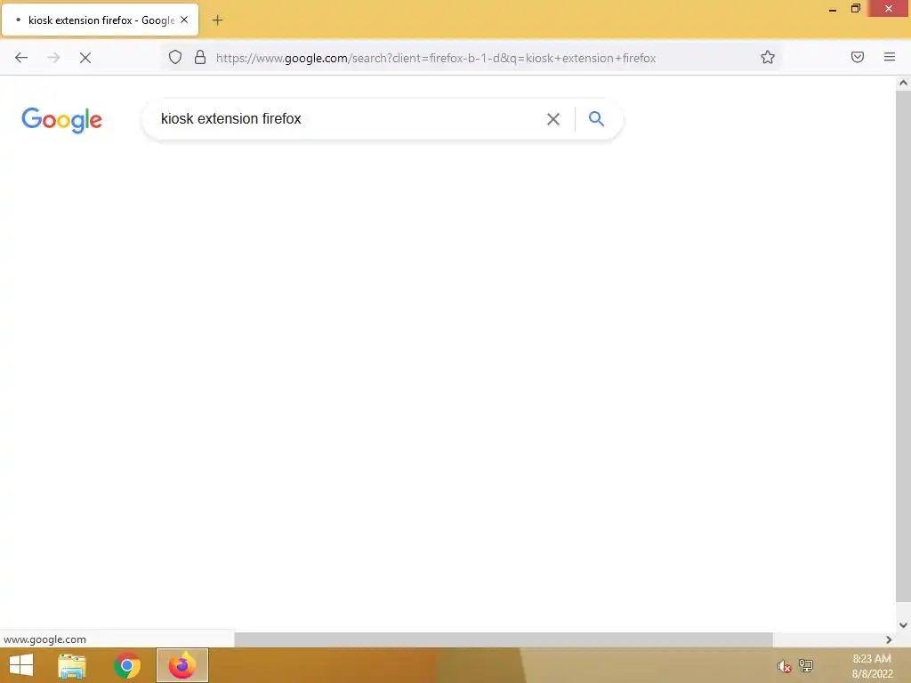Image resolution: width=911 pixels, height=683 pixels.
Task: Stop loading the page
Action: click(85, 58)
